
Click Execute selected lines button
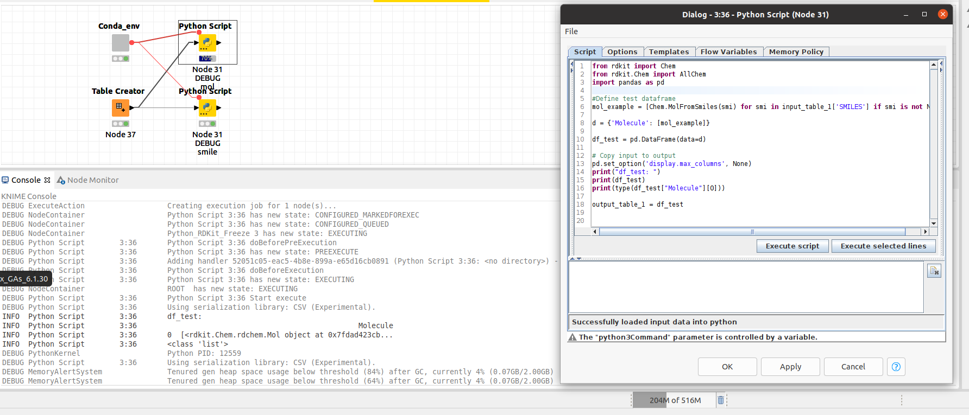883,246
